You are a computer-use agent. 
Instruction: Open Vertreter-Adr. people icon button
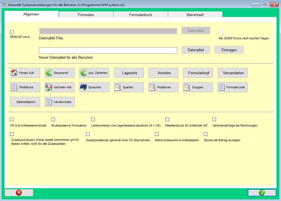coord(60,87)
